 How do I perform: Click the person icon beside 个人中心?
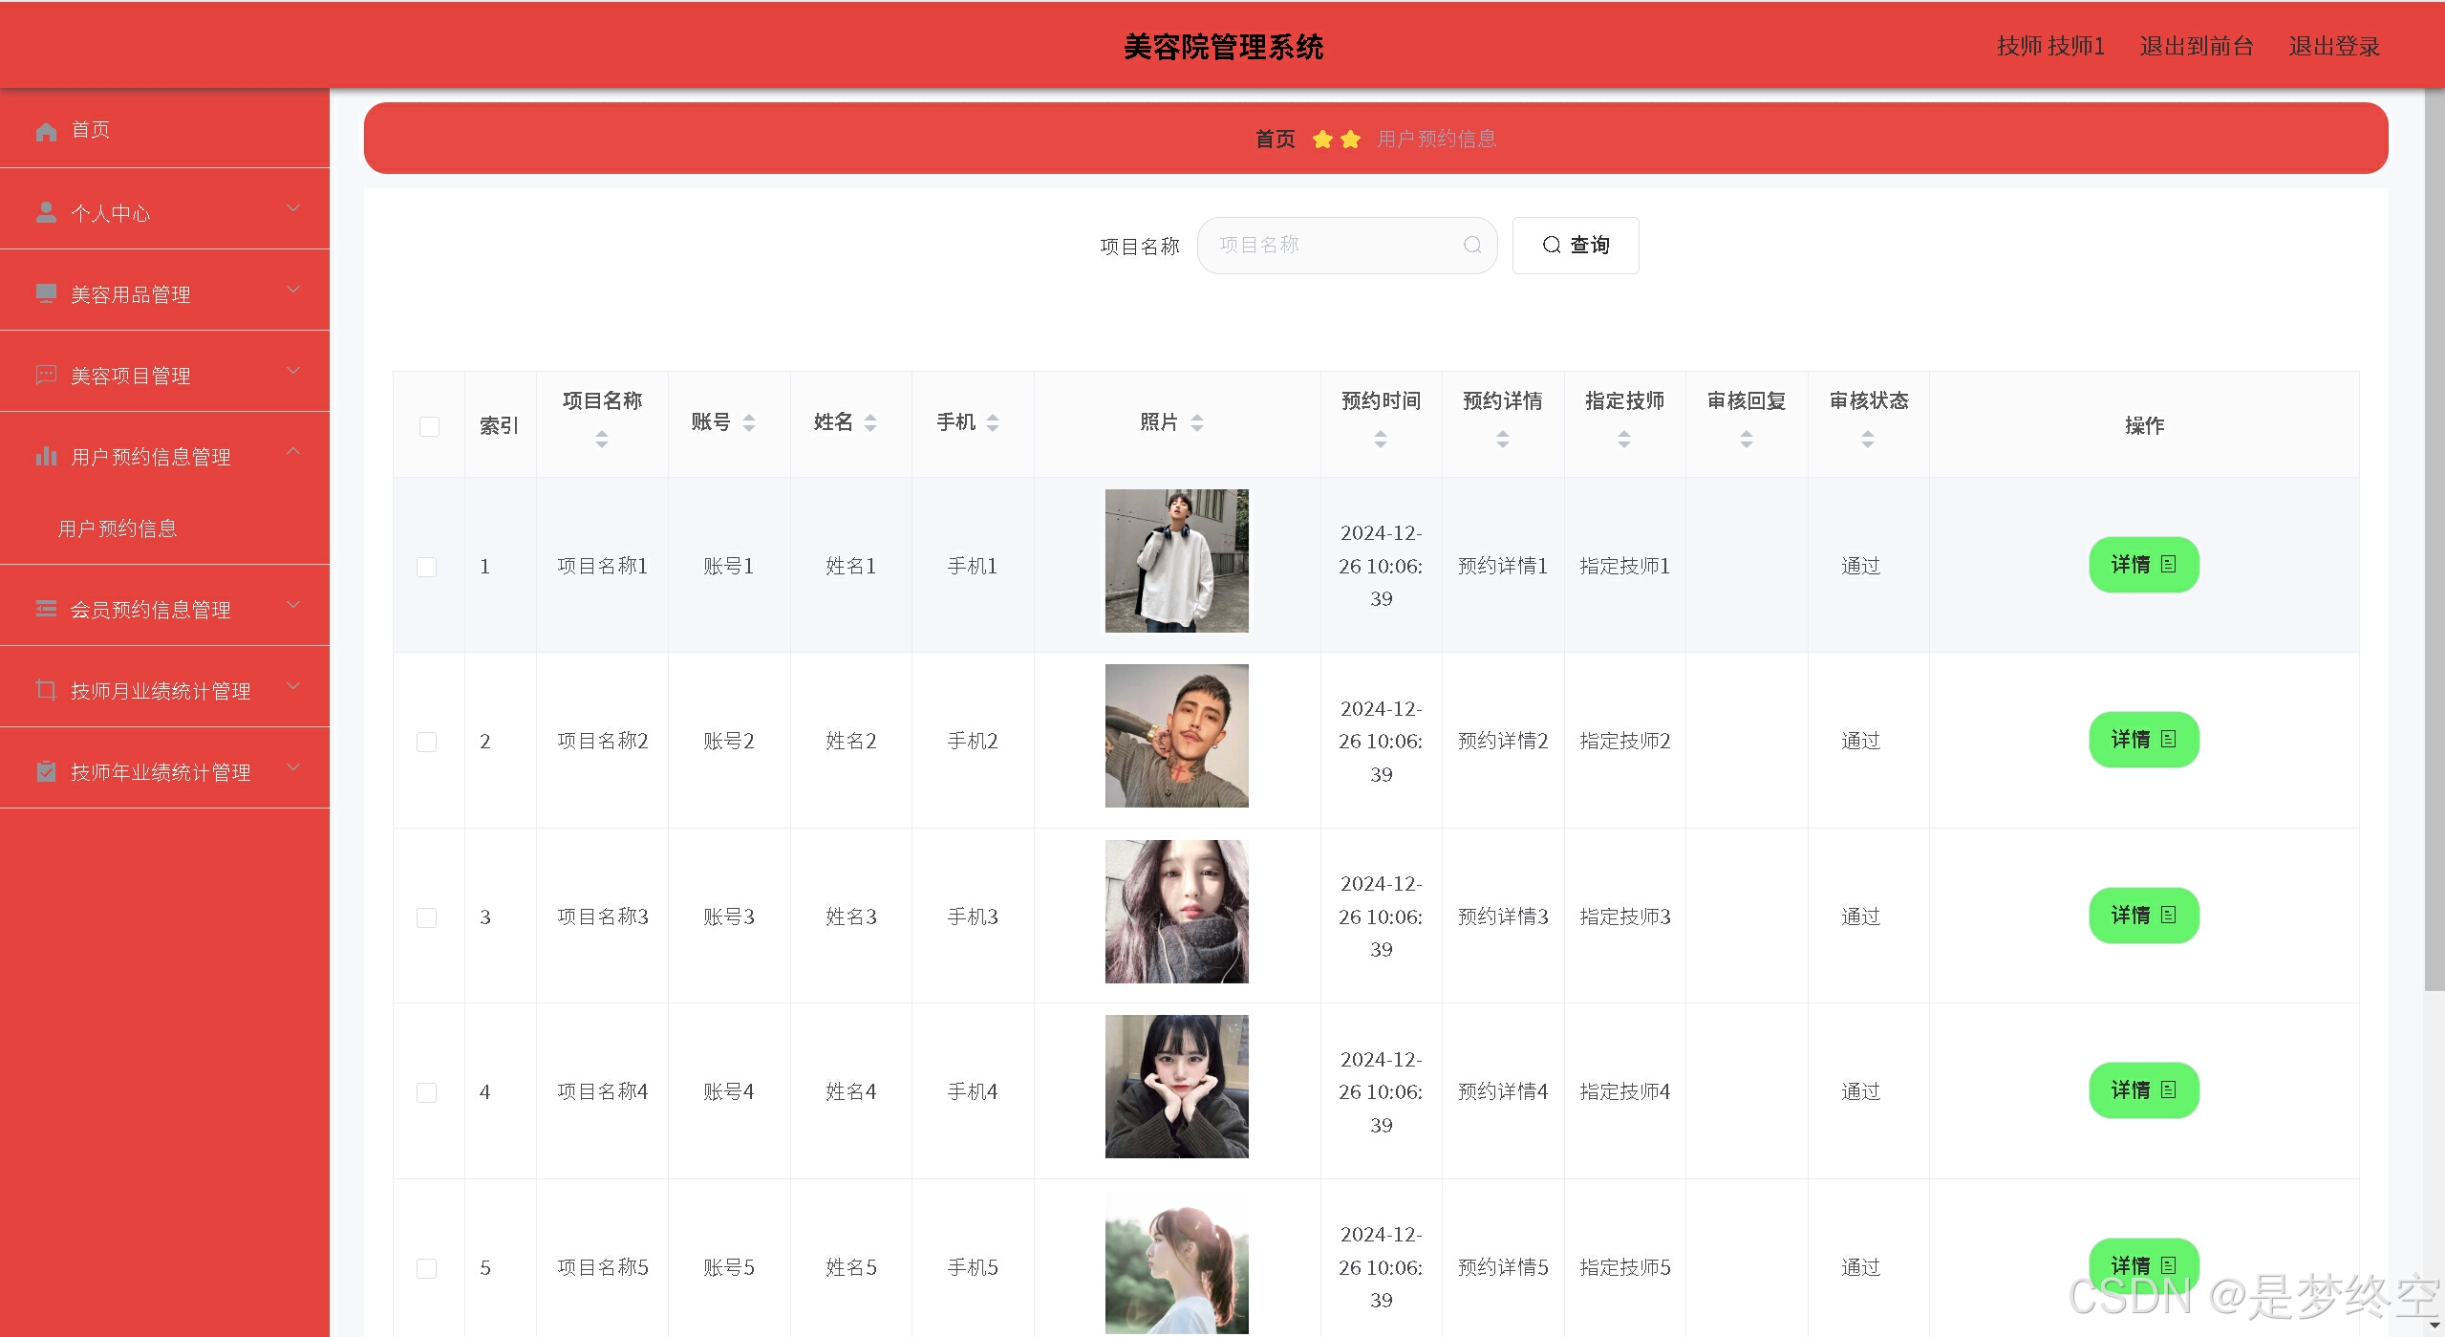[x=46, y=212]
